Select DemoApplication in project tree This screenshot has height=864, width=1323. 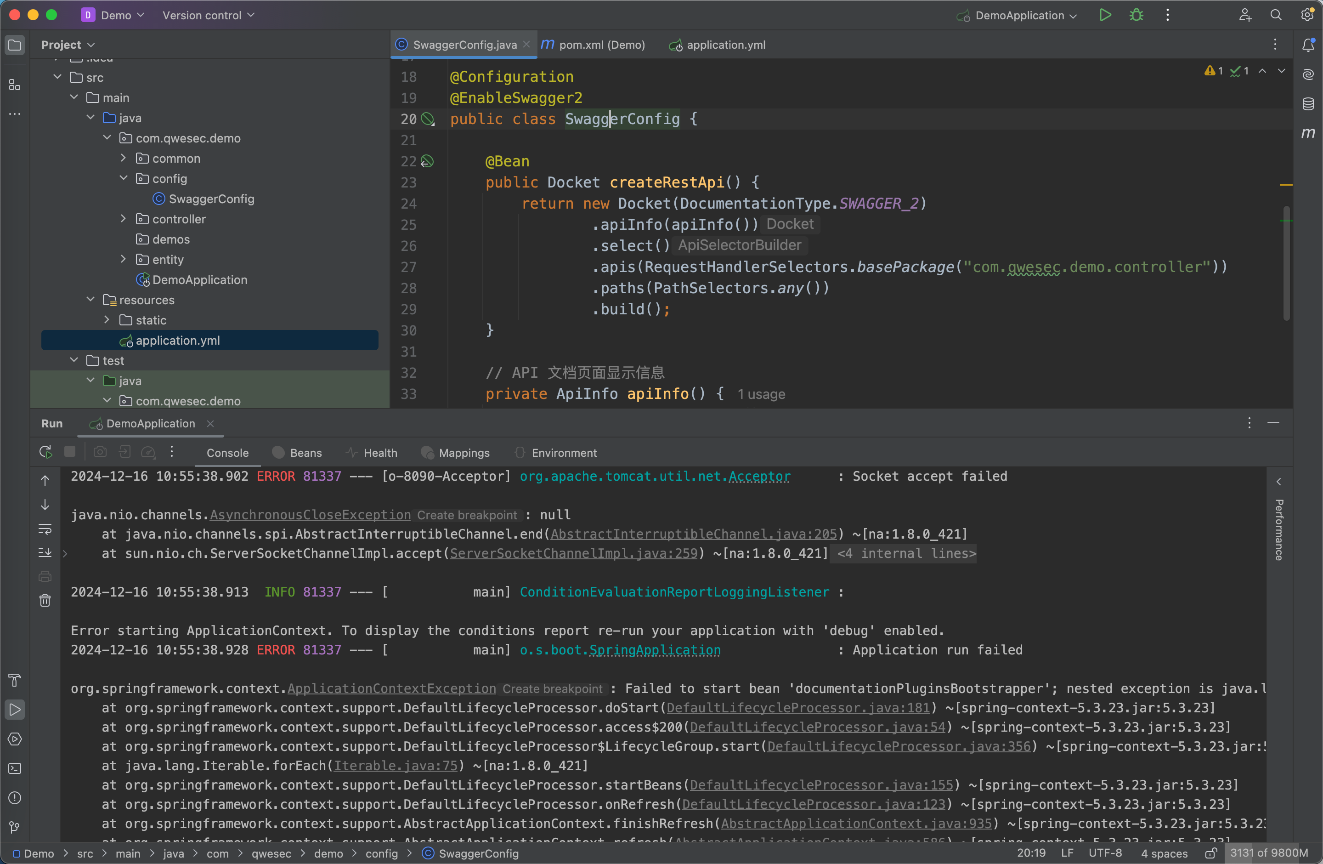tap(199, 280)
